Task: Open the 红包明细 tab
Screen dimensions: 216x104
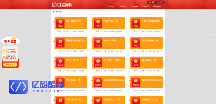Action: pyautogui.click(x=134, y=6)
